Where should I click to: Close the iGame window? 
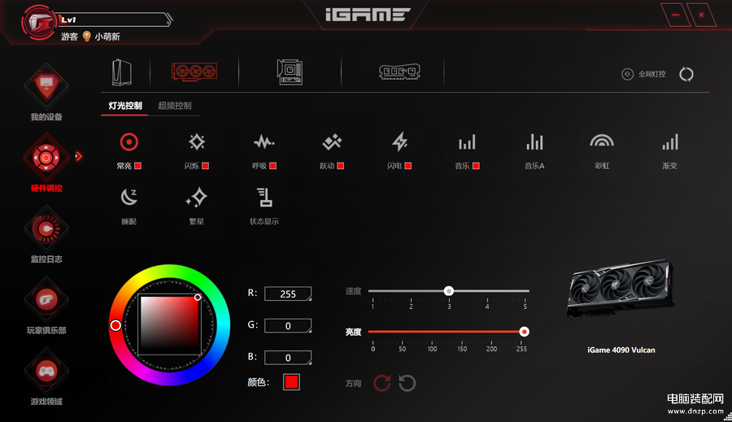(701, 15)
